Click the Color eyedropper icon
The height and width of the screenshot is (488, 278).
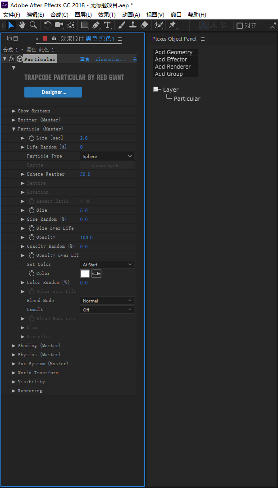point(96,274)
